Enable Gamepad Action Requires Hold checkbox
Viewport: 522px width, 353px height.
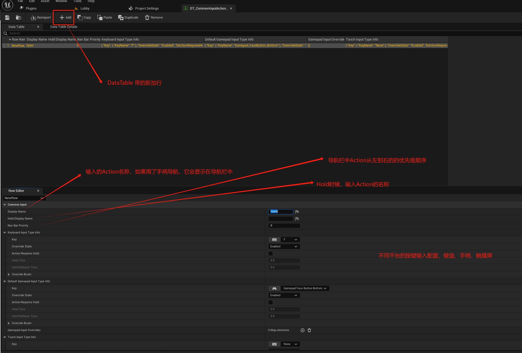(x=271, y=302)
